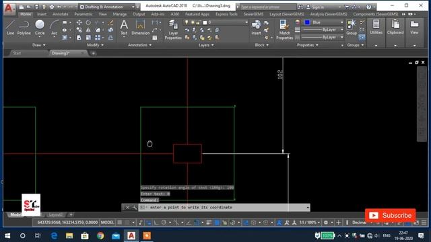Screen dimensions: 431x242
Task: Choose the Rotate tool in Modify
Action: [x=88, y=22]
